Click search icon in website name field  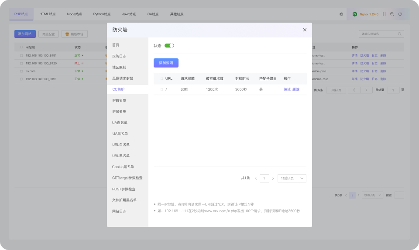(x=399, y=34)
